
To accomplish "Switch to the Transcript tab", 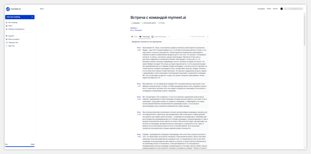I will [144, 37].
